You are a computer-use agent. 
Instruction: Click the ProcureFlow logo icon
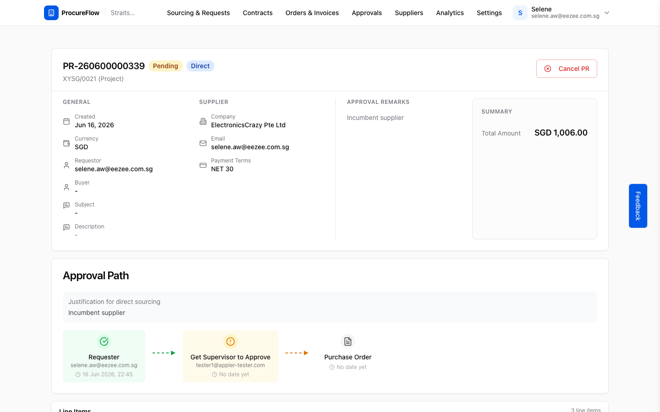click(51, 13)
